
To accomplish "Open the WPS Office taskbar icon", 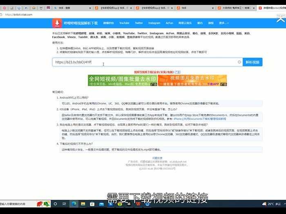I will pos(138,204).
